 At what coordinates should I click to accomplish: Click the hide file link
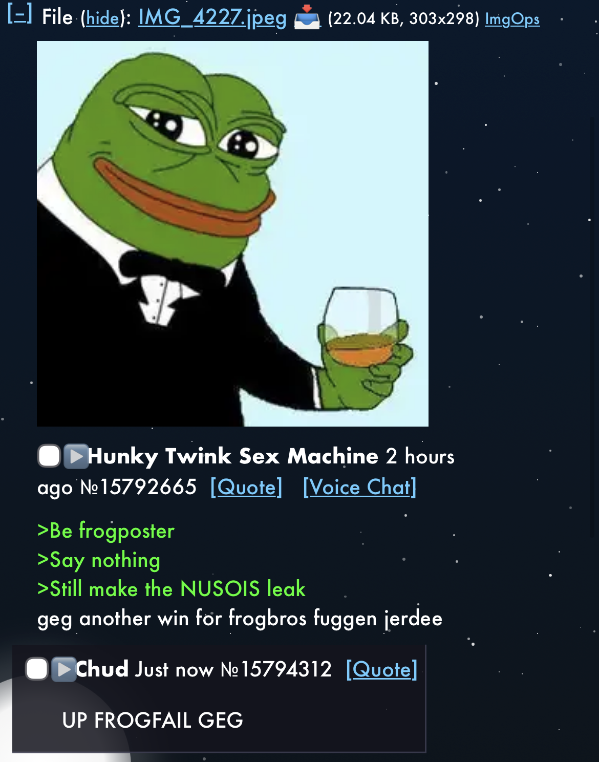[x=102, y=18]
